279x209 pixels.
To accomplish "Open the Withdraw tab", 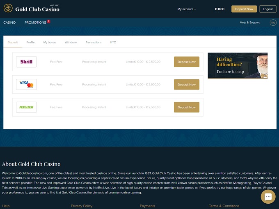I will pyautogui.click(x=71, y=43).
